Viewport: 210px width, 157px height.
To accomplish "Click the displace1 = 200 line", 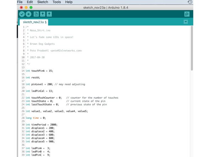I will (40, 128).
